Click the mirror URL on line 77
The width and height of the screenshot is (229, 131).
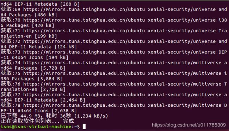tap(84, 94)
